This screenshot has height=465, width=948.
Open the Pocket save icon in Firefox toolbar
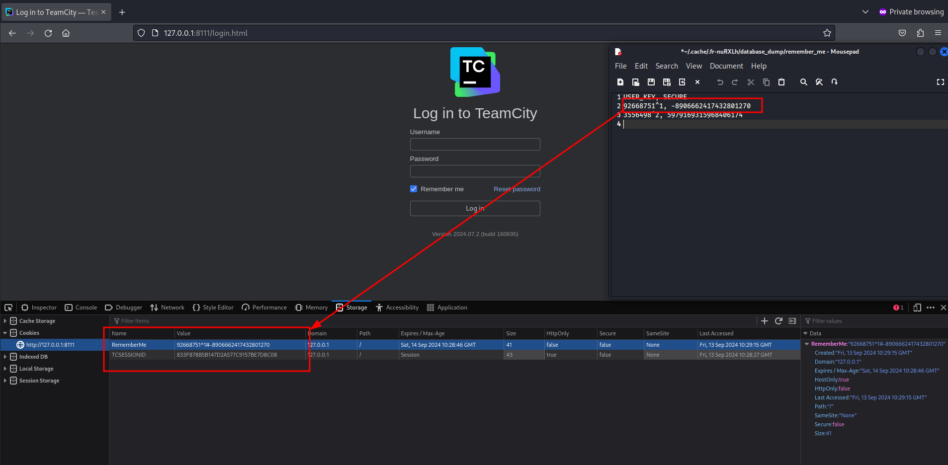[902, 33]
